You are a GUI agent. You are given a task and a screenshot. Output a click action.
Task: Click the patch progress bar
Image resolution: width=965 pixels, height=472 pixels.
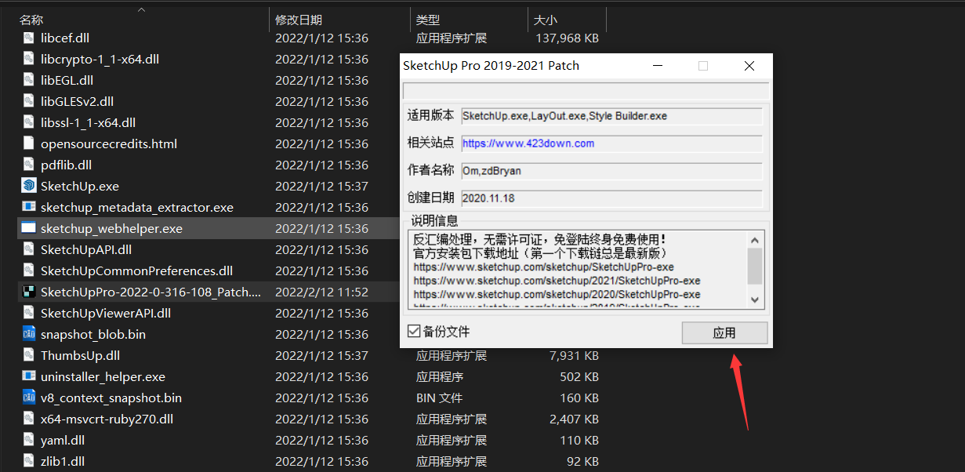585,91
